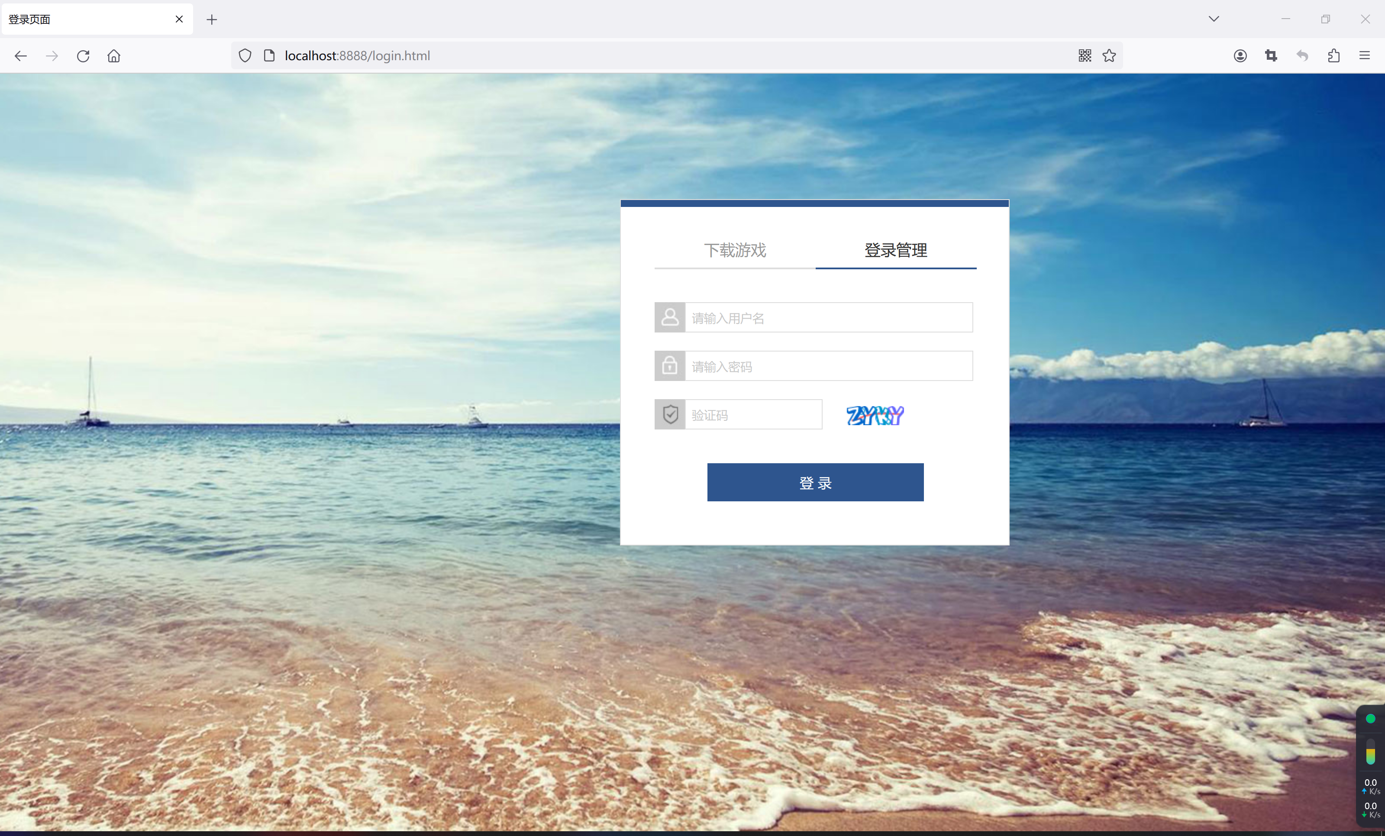The image size is (1385, 836).
Task: Click the browser back arrow
Action: pyautogui.click(x=21, y=56)
